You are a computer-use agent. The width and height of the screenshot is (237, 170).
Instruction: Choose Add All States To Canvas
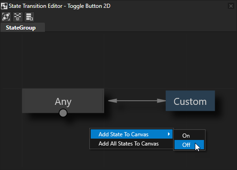[131, 144]
